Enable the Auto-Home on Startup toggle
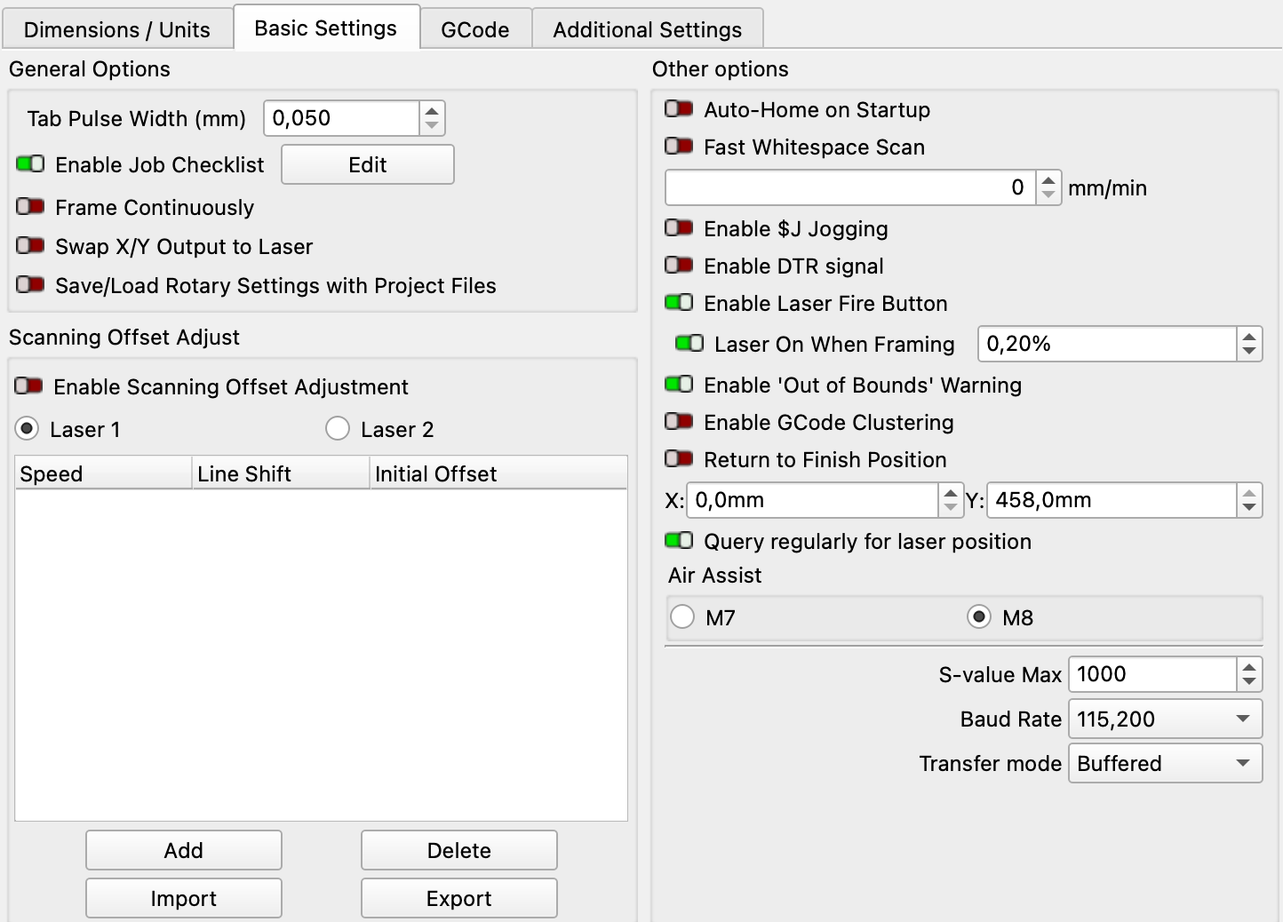 (x=679, y=109)
